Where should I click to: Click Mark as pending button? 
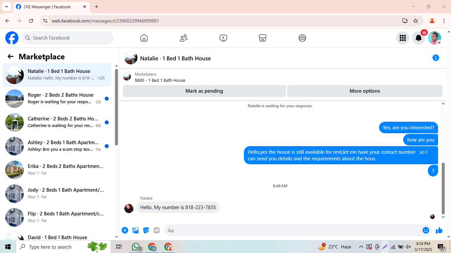click(204, 91)
